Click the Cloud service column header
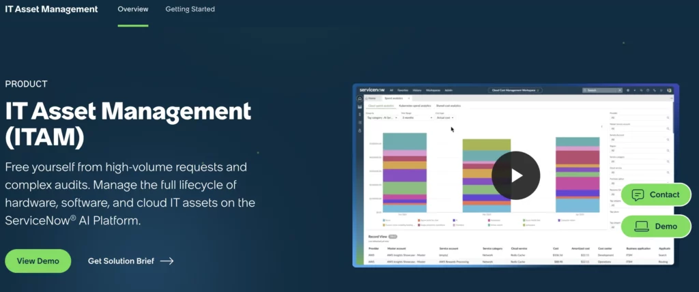 tap(519, 248)
